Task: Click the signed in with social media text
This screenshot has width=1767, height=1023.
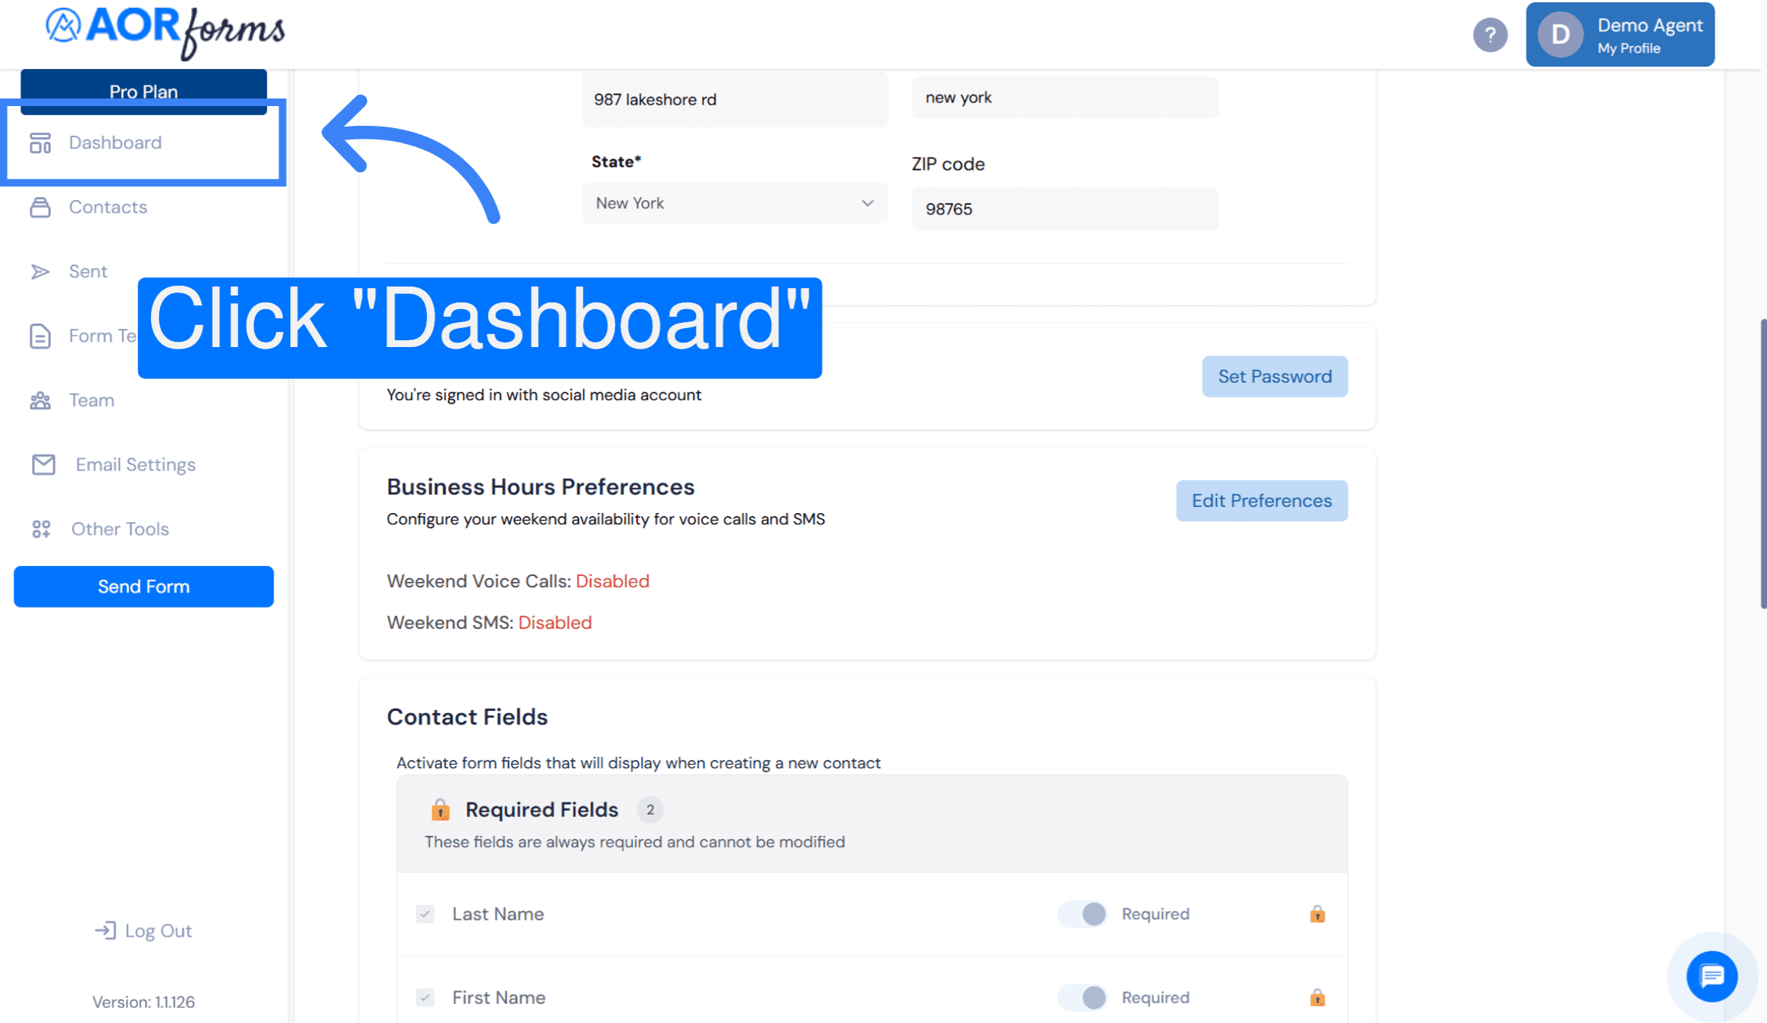Action: [544, 395]
